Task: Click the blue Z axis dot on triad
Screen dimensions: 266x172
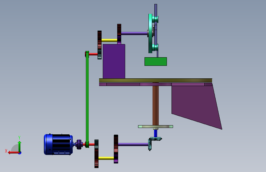Action: (20, 153)
